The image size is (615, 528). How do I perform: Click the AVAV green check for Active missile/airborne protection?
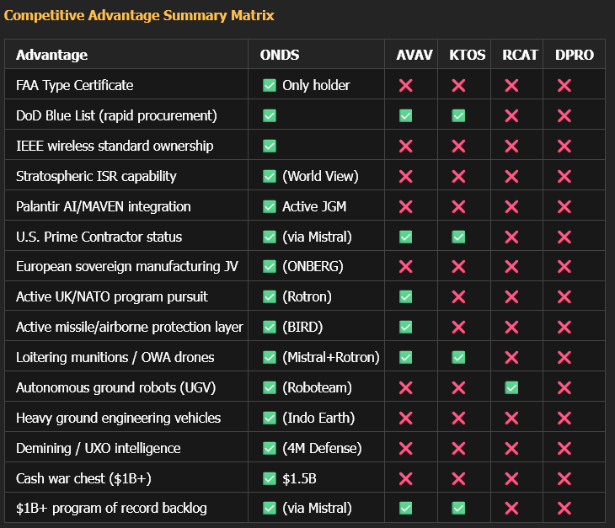point(405,327)
